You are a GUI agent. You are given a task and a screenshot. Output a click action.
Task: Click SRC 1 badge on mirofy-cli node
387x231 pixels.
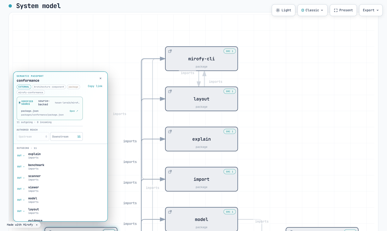coord(229,51)
